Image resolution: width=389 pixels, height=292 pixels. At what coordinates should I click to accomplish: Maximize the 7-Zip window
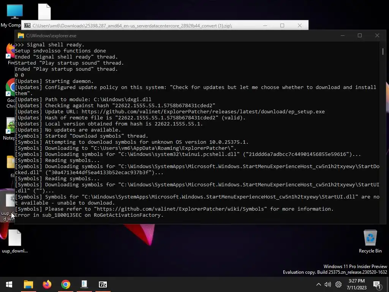click(282, 25)
